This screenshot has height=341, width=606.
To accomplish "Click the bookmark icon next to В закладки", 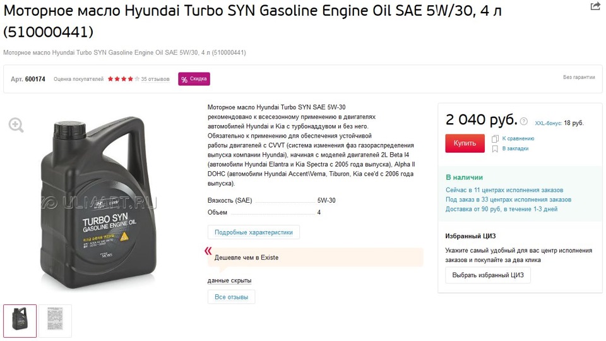I will pos(495,149).
